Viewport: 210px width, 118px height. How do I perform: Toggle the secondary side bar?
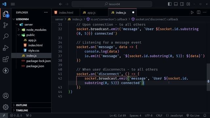click(182, 4)
